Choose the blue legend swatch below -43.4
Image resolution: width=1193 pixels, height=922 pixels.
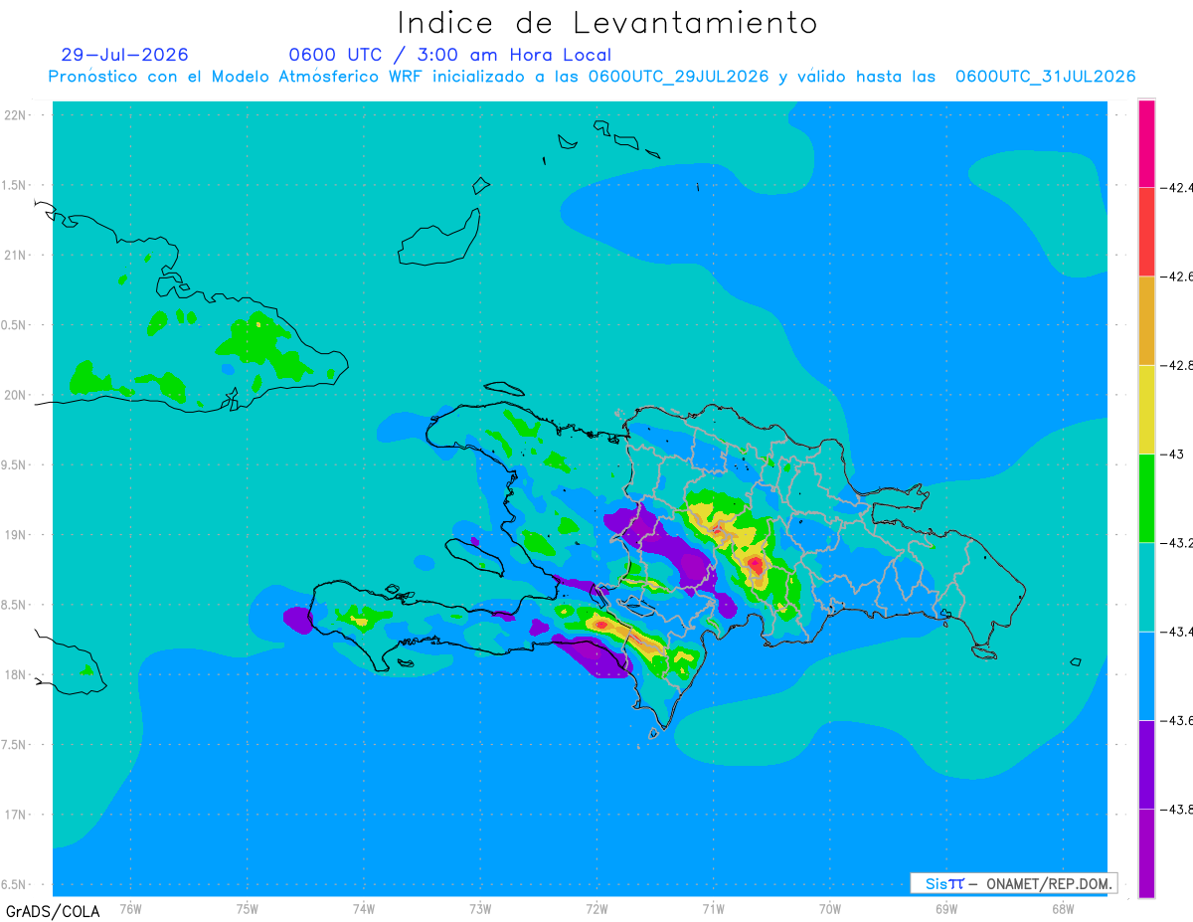pyautogui.click(x=1146, y=675)
